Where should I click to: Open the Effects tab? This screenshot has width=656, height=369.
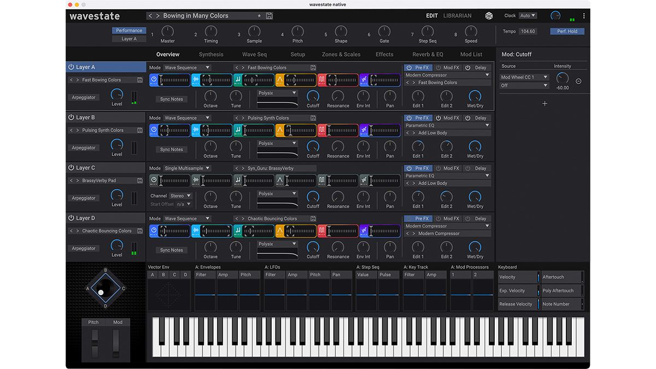[384, 54]
